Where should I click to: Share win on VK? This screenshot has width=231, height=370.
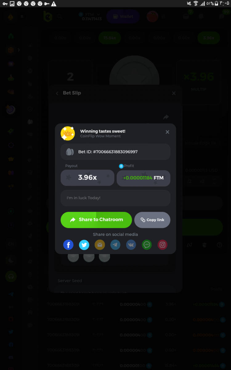pos(131,245)
